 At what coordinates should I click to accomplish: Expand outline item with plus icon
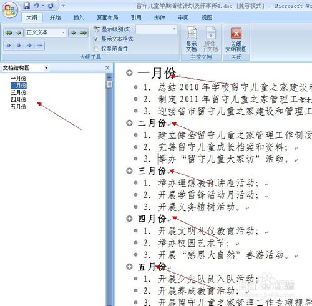click(29, 46)
